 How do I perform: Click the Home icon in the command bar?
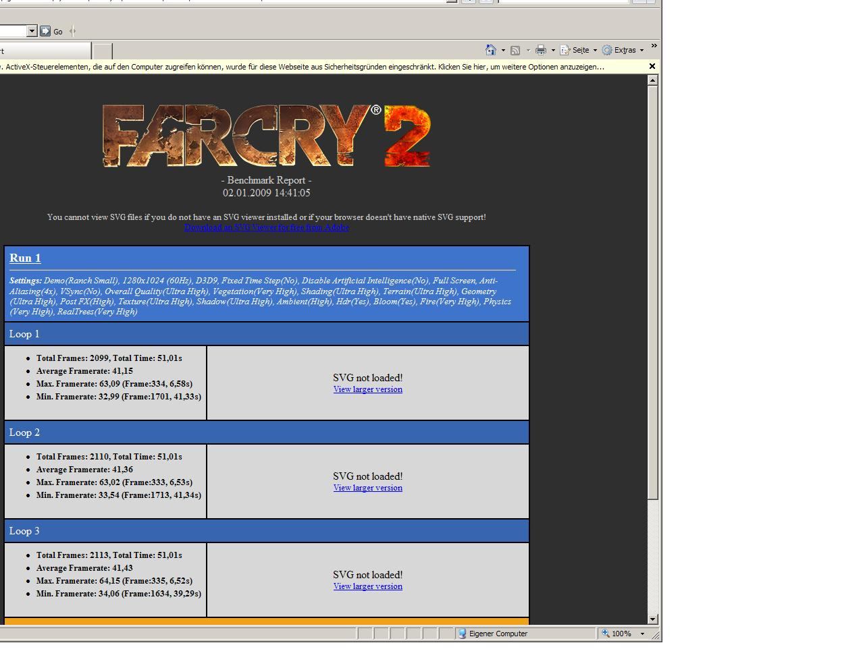[x=491, y=50]
